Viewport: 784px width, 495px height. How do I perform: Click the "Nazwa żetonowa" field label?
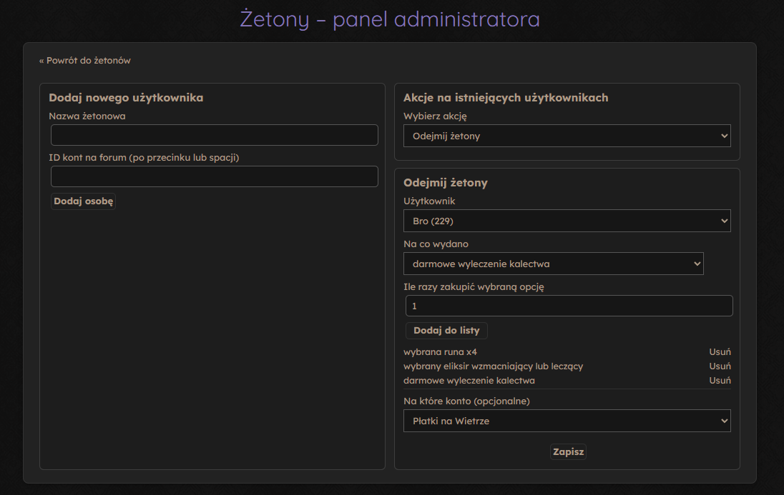[87, 116]
